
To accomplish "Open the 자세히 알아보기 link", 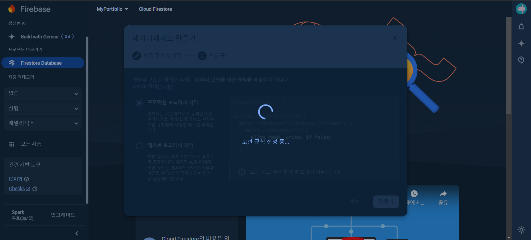I will (152, 87).
